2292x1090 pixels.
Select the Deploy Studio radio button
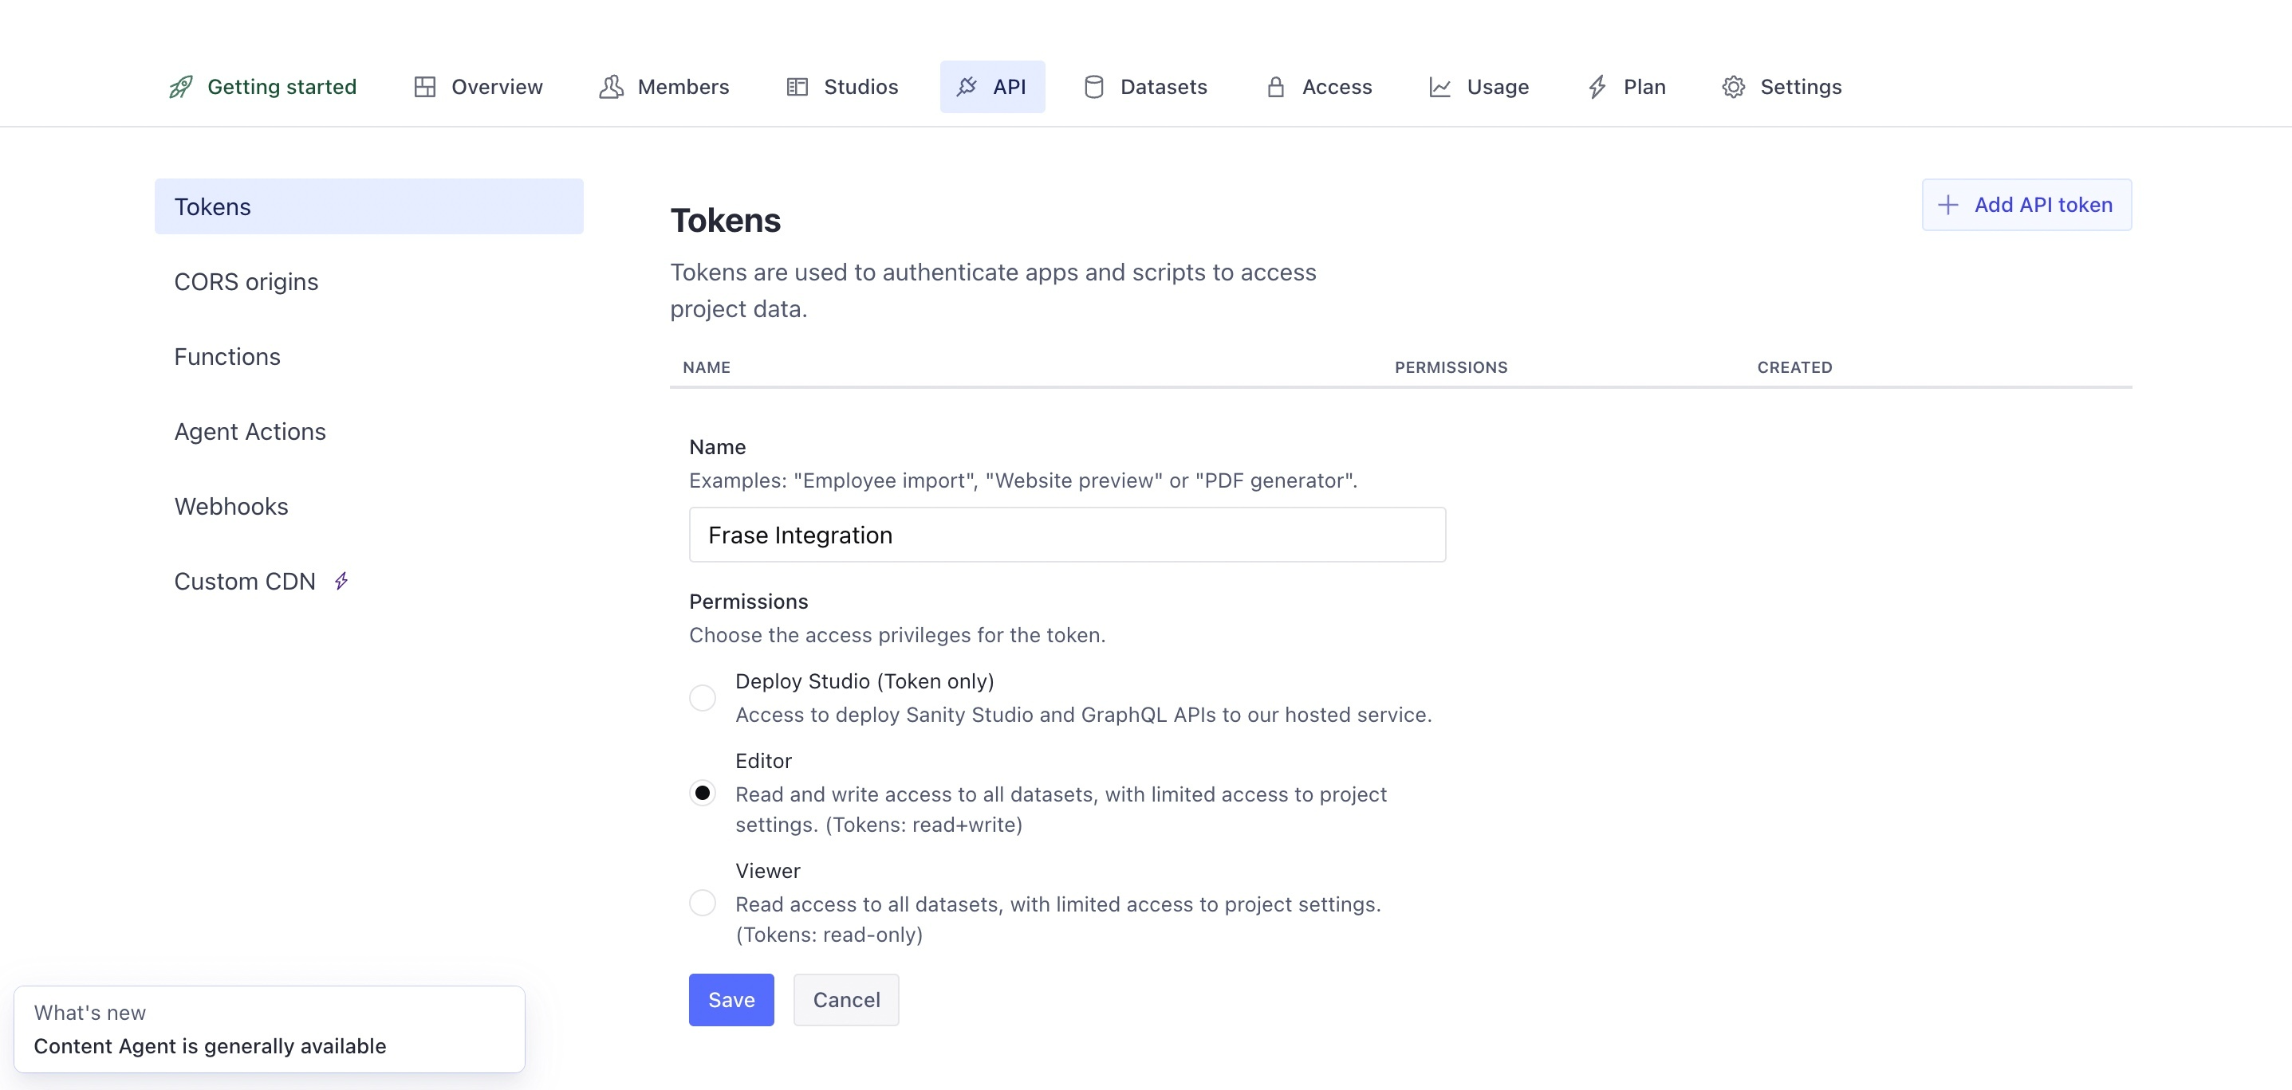[702, 698]
